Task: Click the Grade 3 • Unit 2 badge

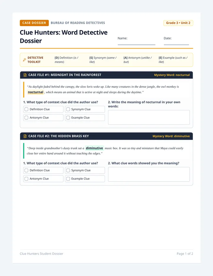Action: click(x=178, y=23)
